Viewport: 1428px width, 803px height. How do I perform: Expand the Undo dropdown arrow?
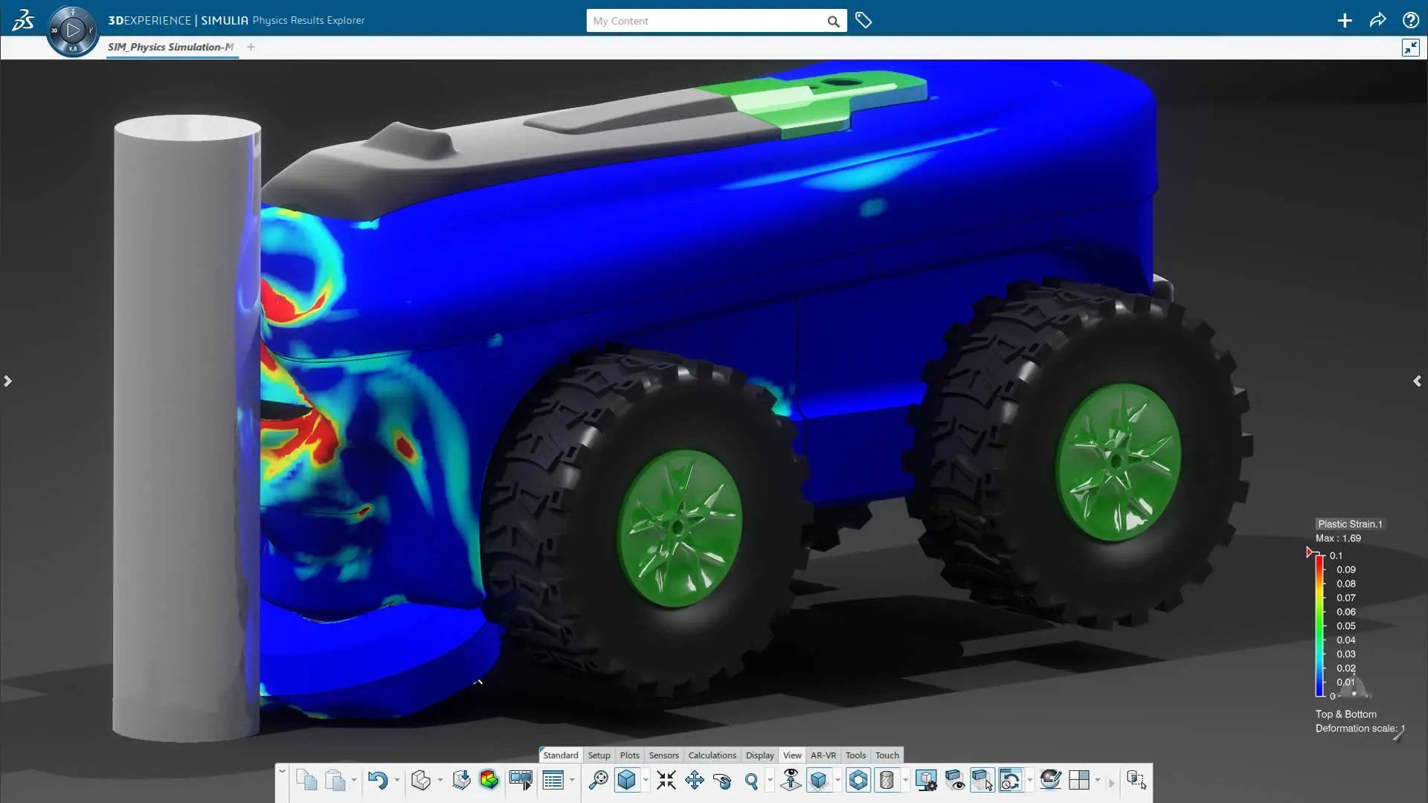pos(396,780)
